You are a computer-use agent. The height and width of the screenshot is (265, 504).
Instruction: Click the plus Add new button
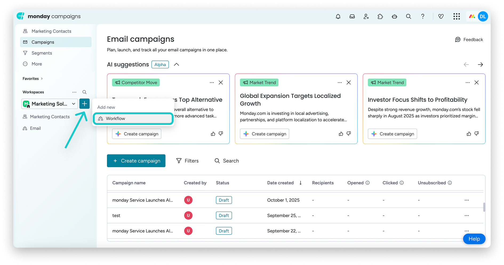(84, 104)
